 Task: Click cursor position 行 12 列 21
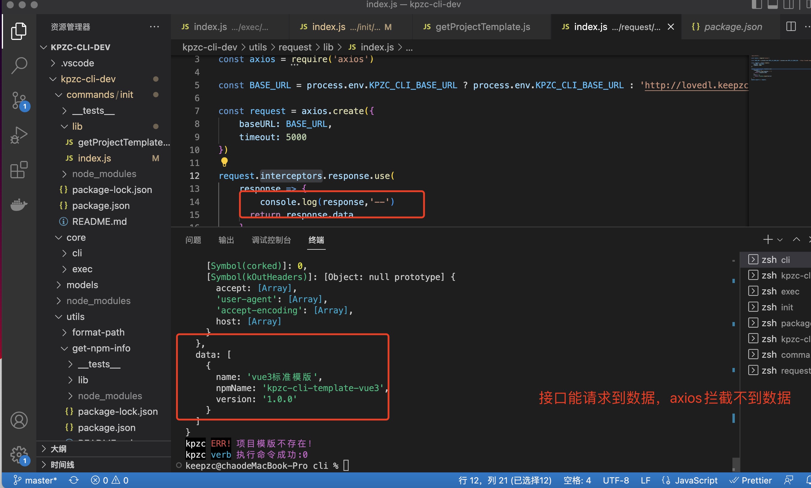tap(504, 480)
